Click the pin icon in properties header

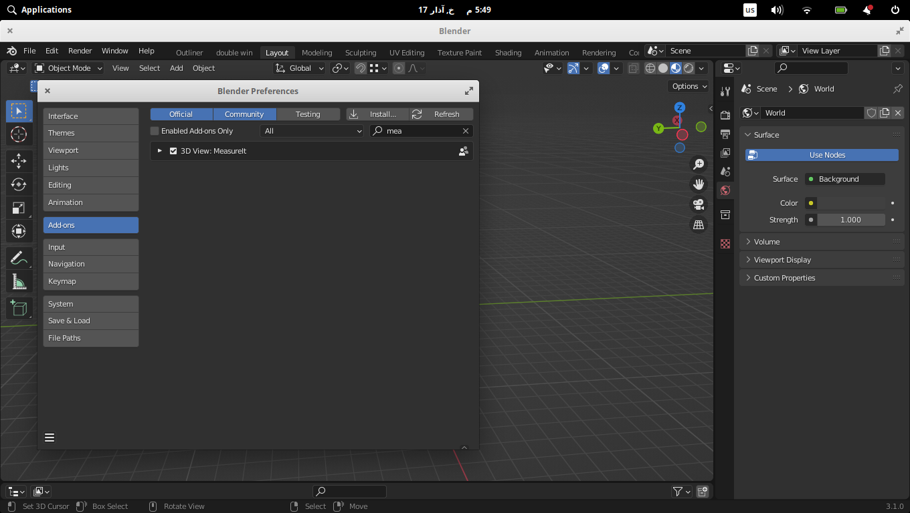[x=898, y=89]
